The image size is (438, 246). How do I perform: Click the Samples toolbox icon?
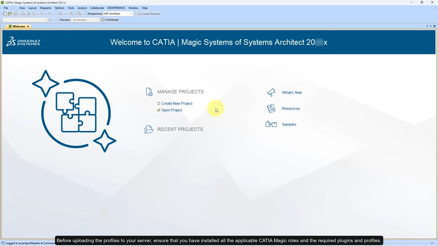click(271, 124)
